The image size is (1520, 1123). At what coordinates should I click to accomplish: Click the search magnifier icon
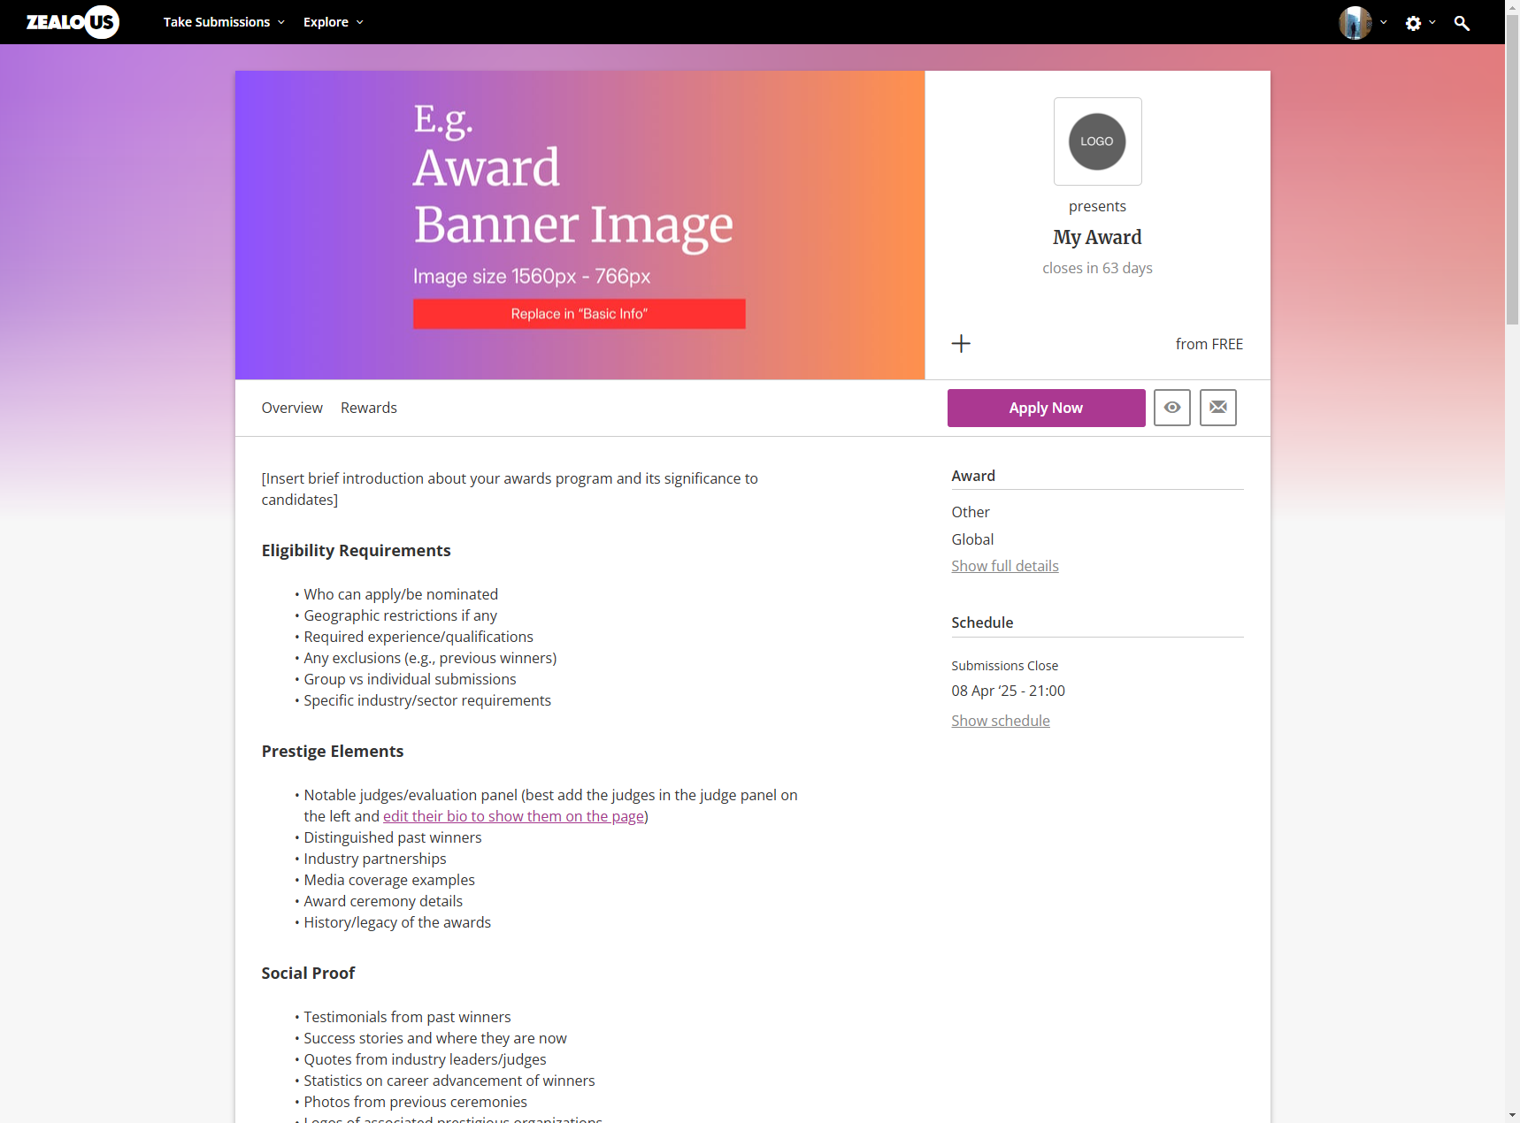[1462, 23]
